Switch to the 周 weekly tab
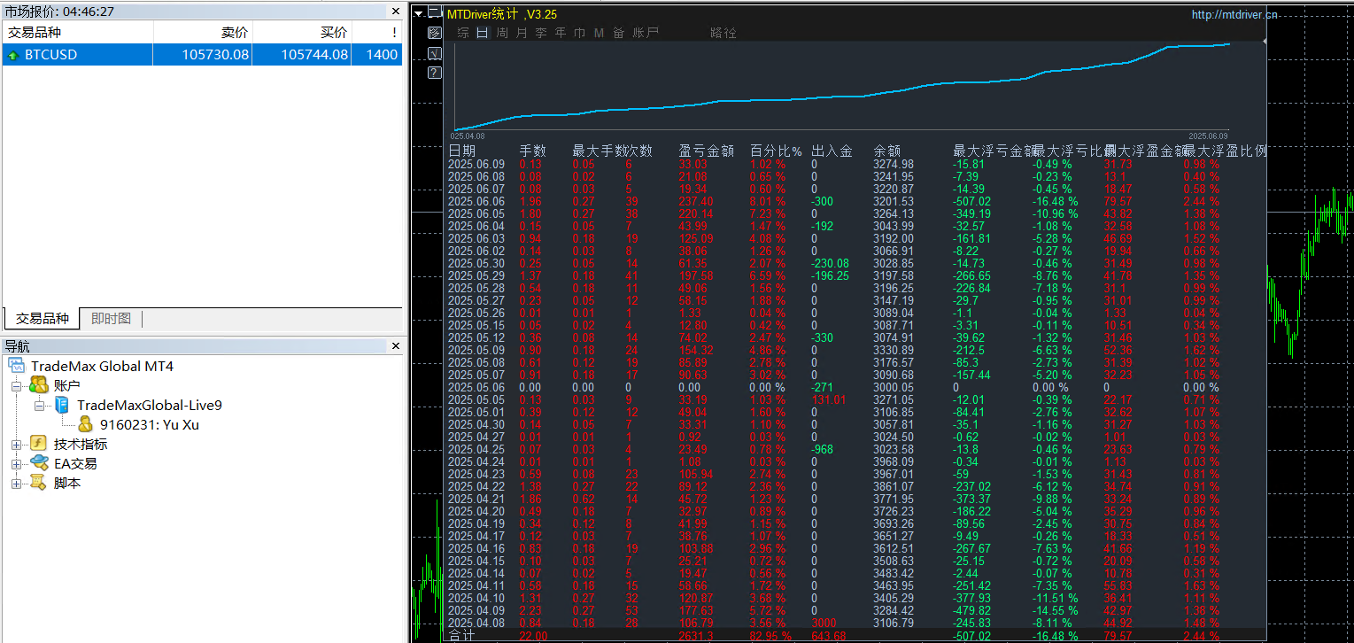The image size is (1354, 643). (x=502, y=33)
